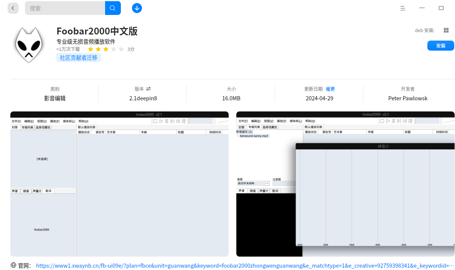Open the hamburger main menu
The image size is (455, 270).
402,8
